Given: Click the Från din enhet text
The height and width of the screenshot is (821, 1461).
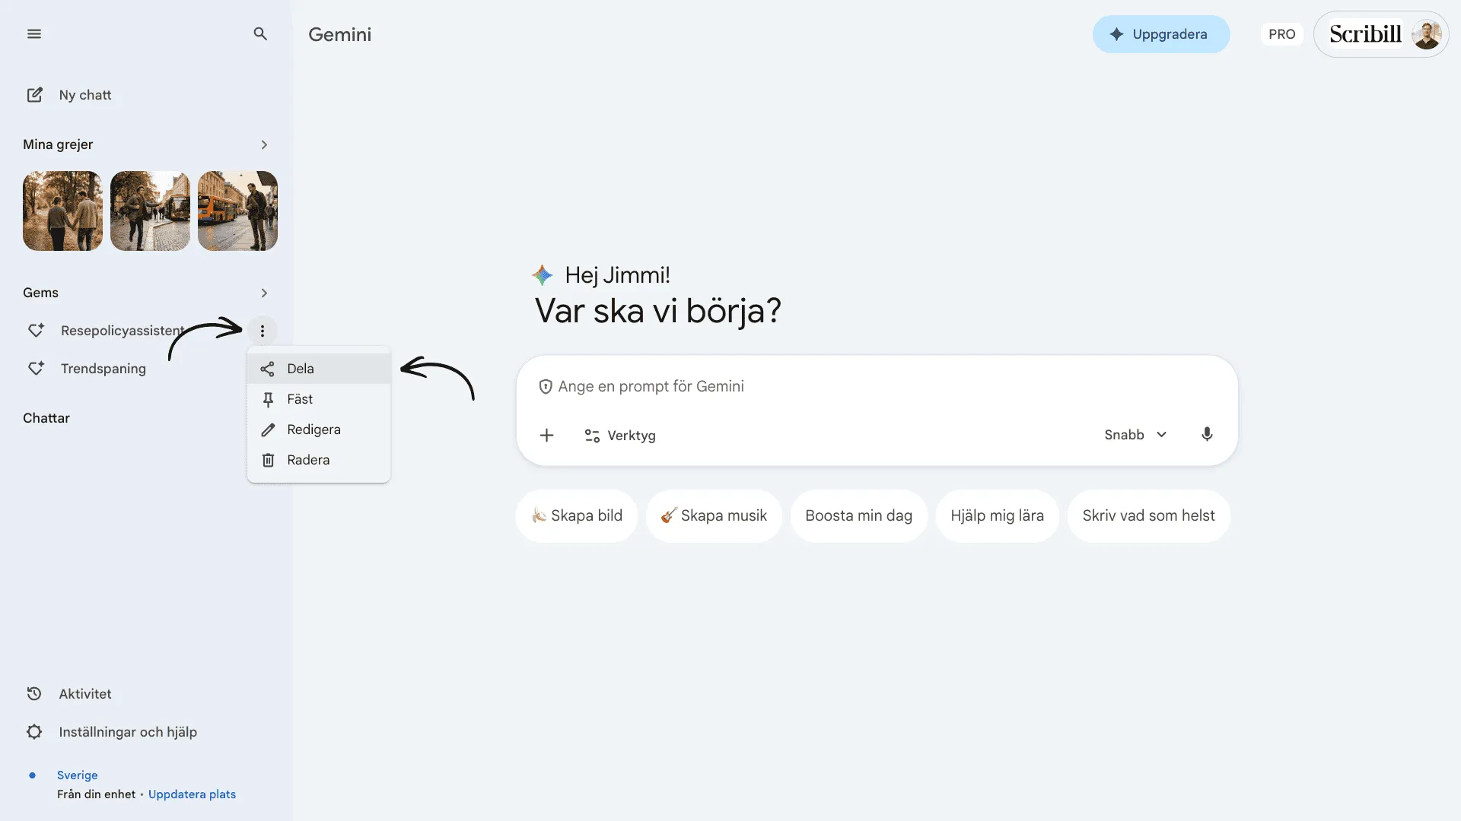Looking at the screenshot, I should click(96, 794).
